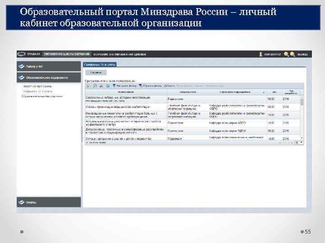Image resolution: width=325 pixels, height=243 pixels.
Task: Sort by the Год разработки column header
Action: click(291, 92)
